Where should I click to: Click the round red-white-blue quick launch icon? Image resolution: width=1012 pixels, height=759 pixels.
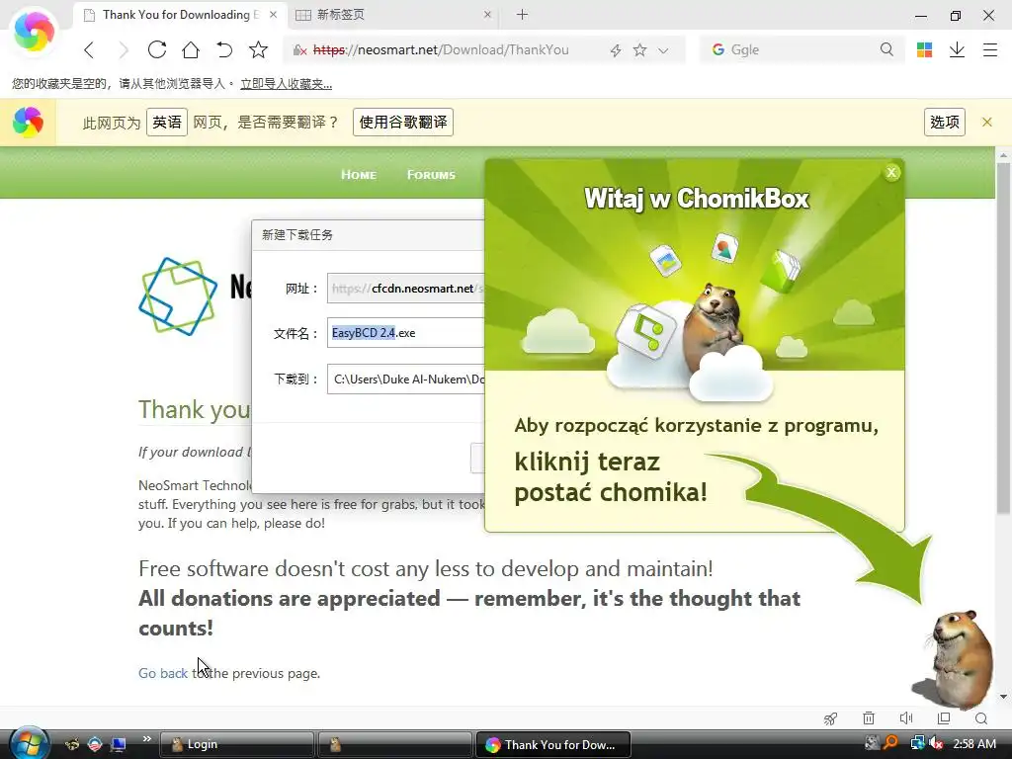(x=95, y=744)
